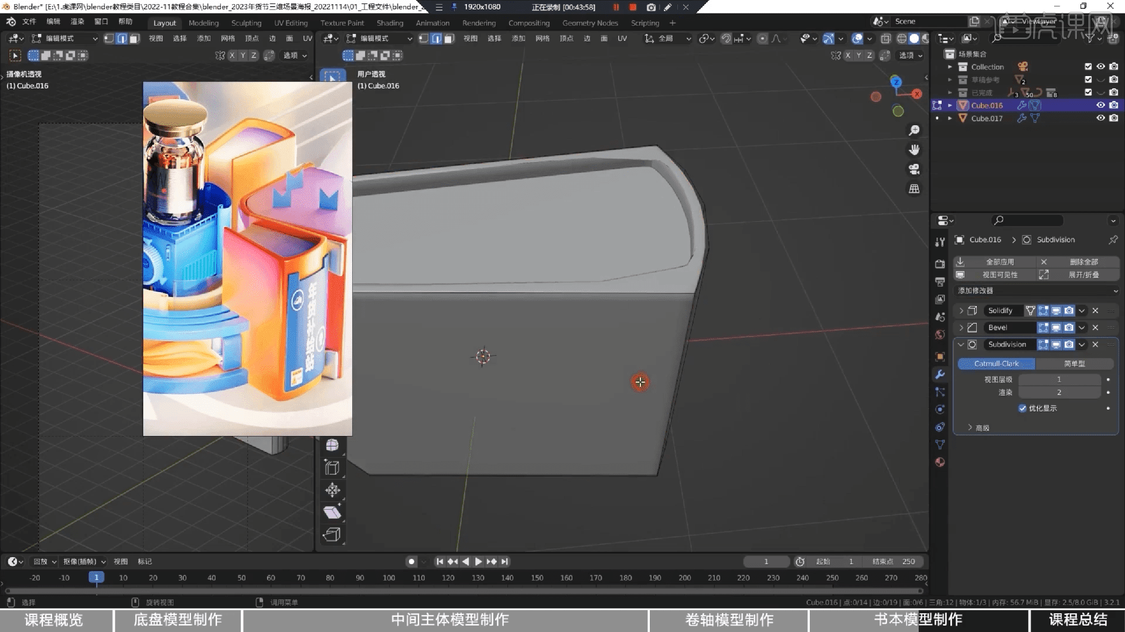Click the pan hand gizmo in viewport
Image resolution: width=1125 pixels, height=632 pixels.
pyautogui.click(x=914, y=150)
